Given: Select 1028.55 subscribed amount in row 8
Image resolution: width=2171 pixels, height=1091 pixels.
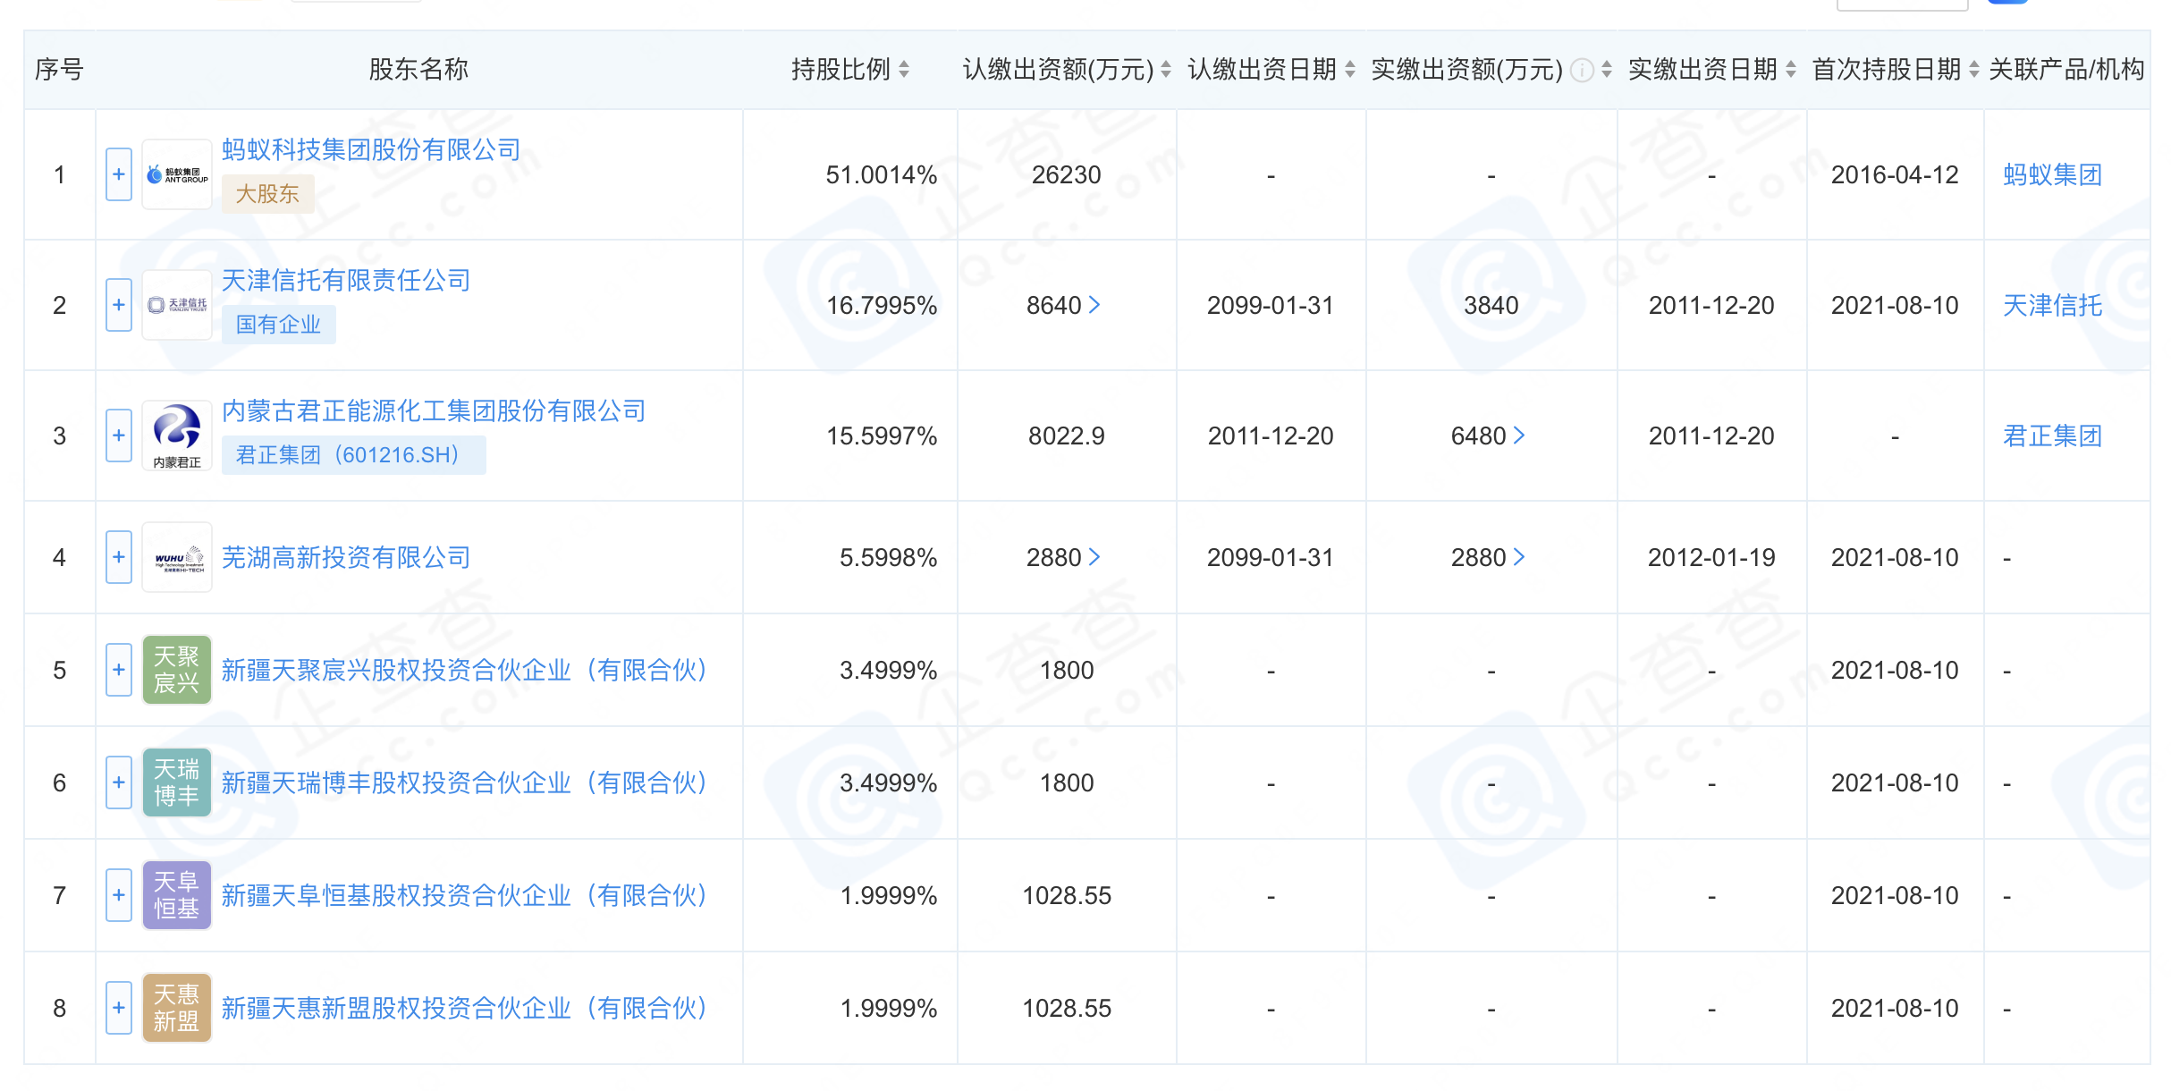Looking at the screenshot, I should pyautogui.click(x=1067, y=1008).
